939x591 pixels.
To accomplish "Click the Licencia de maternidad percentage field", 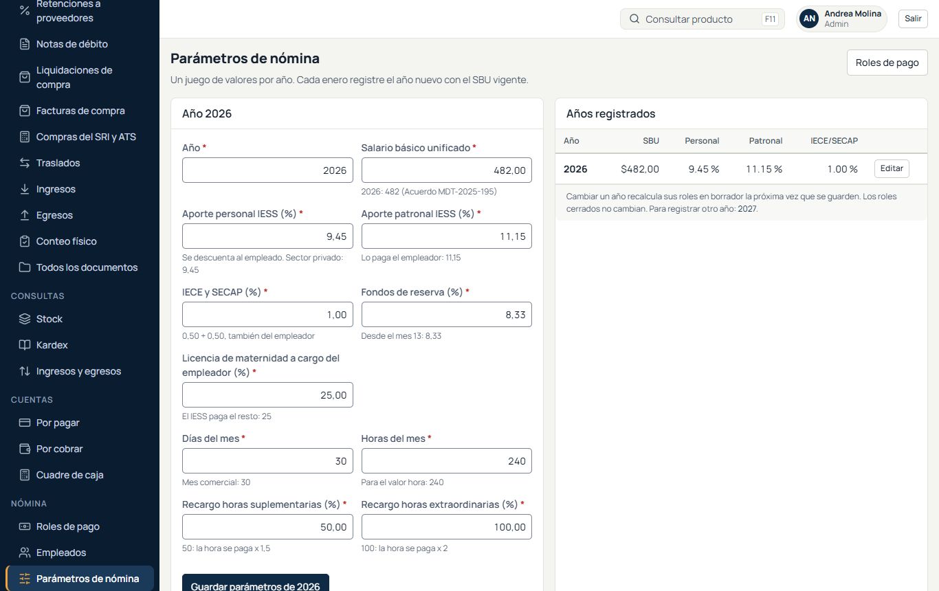I will 267,395.
